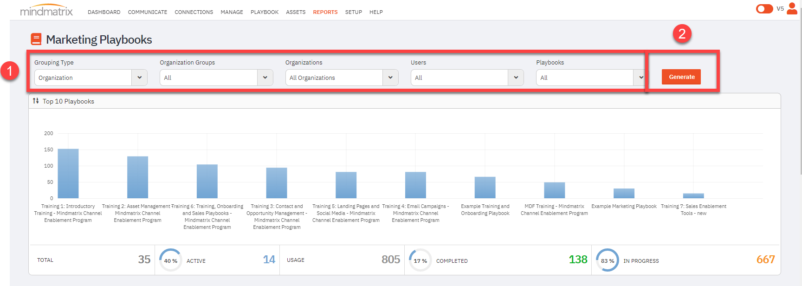Open the CONNECTIONS menu
Image resolution: width=802 pixels, height=286 pixels.
(194, 12)
